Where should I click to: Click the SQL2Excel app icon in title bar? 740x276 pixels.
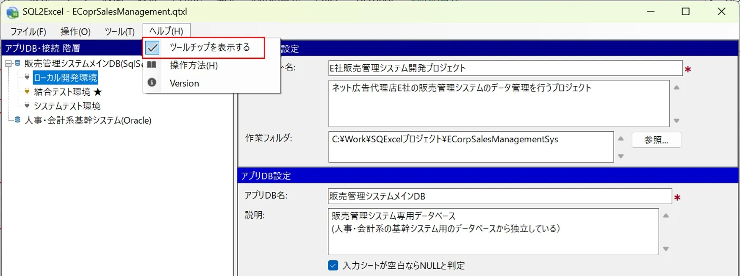[13, 12]
